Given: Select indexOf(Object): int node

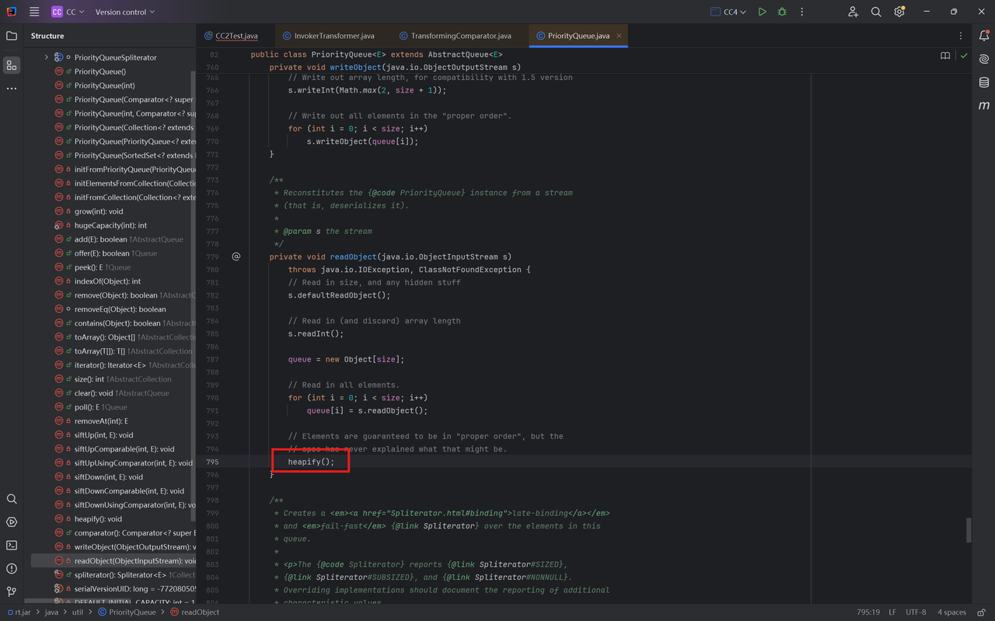Looking at the screenshot, I should click(x=107, y=281).
